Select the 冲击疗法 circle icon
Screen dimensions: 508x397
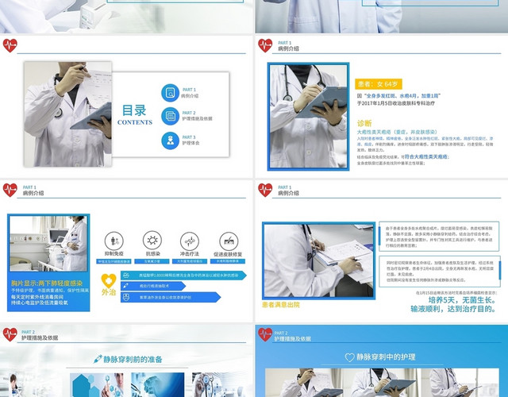(x=190, y=241)
